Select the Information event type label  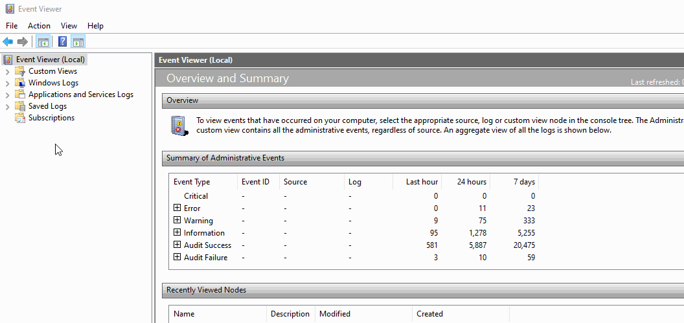[204, 233]
